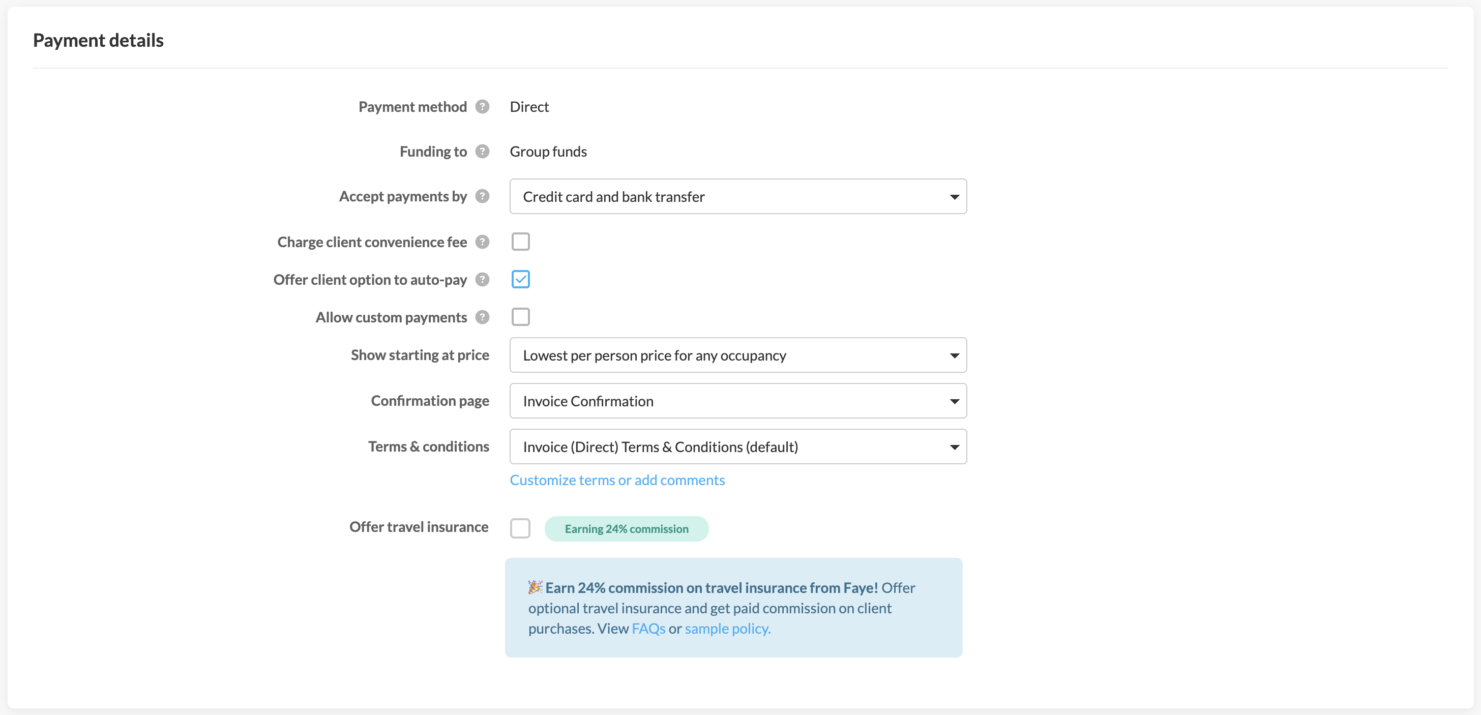Image resolution: width=1481 pixels, height=715 pixels.
Task: Uncheck Offer client option to auto-pay
Action: tap(520, 279)
